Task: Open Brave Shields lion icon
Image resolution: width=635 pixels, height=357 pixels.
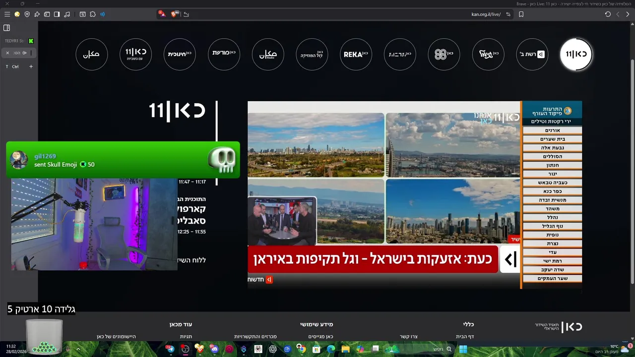Action: [x=175, y=14]
